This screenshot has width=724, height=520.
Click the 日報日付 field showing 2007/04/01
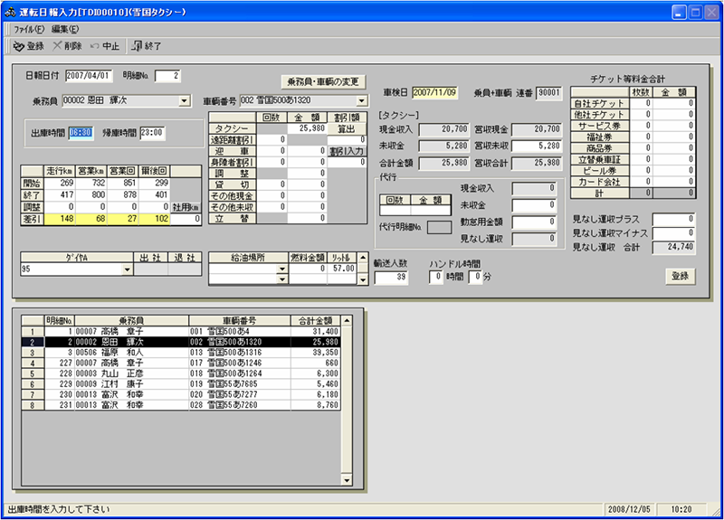pyautogui.click(x=89, y=76)
